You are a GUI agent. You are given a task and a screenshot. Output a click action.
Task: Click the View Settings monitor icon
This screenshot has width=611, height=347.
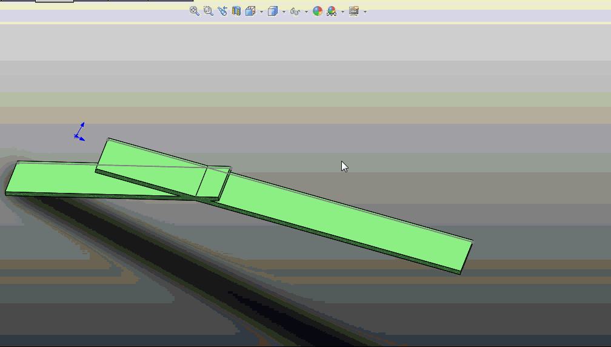tap(354, 11)
